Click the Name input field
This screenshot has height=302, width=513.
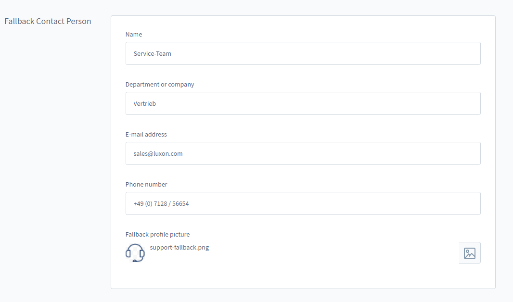coord(303,53)
